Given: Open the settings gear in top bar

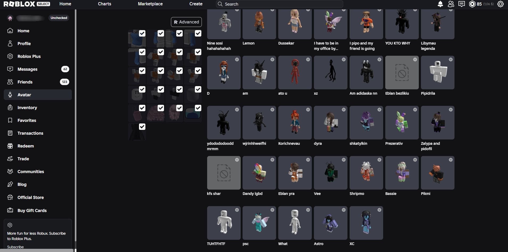Looking at the screenshot, I should tap(501, 4).
